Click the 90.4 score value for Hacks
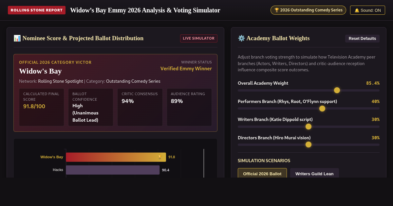Screen dimensions: 393x206 pos(166,170)
